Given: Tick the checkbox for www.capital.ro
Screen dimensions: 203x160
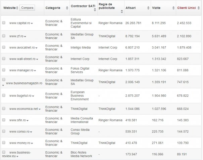Looking at the screenshot, I should coord(4,23).
